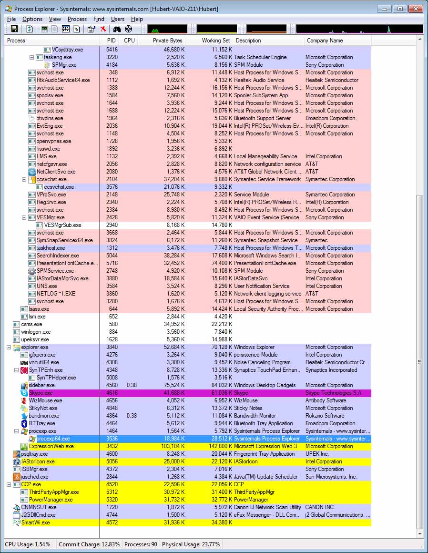Open the Options menu
The width and height of the screenshot is (428, 553).
32,19
